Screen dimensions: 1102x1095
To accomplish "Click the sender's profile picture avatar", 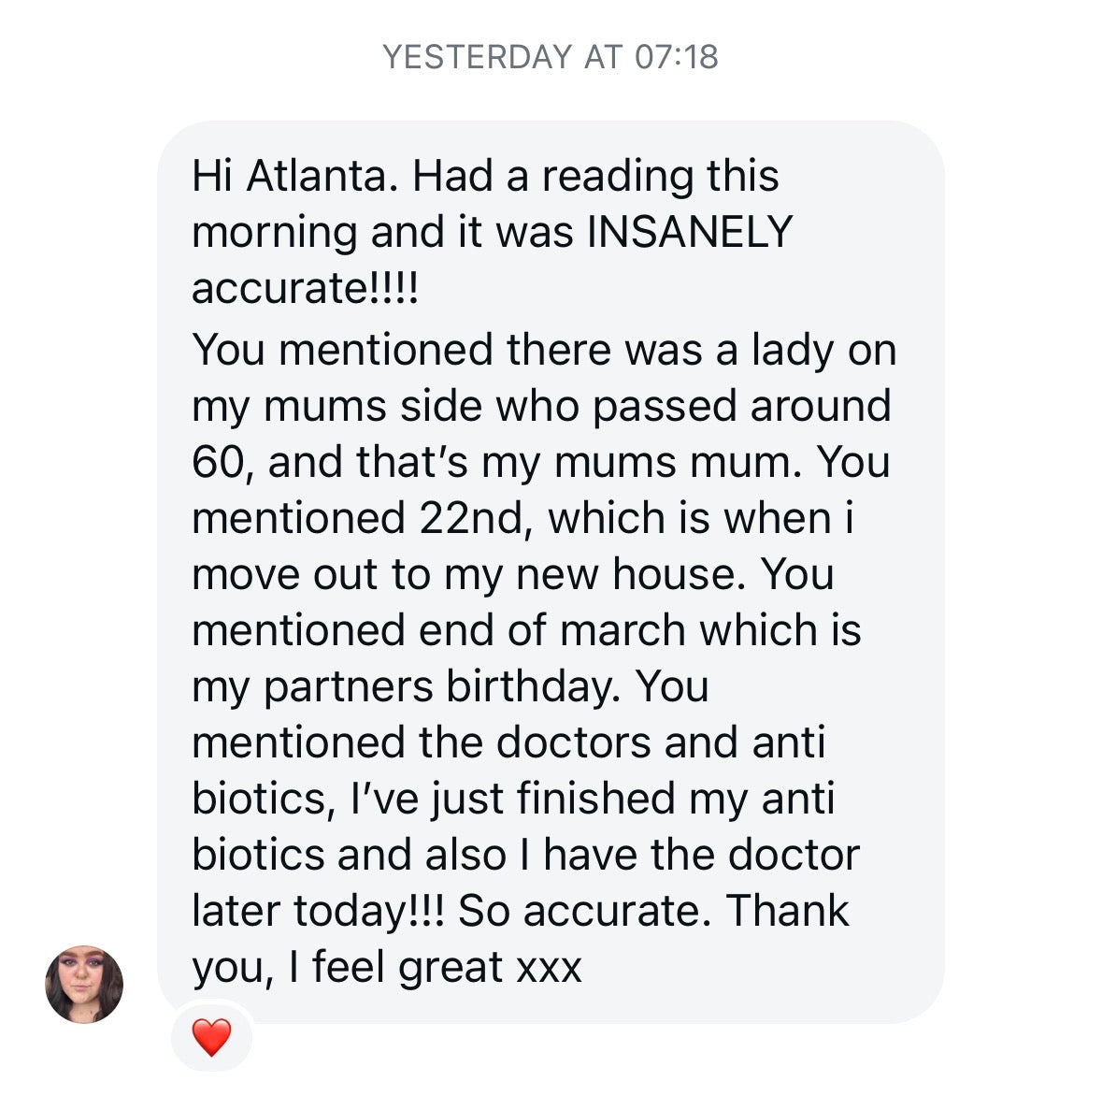I will 84,984.
